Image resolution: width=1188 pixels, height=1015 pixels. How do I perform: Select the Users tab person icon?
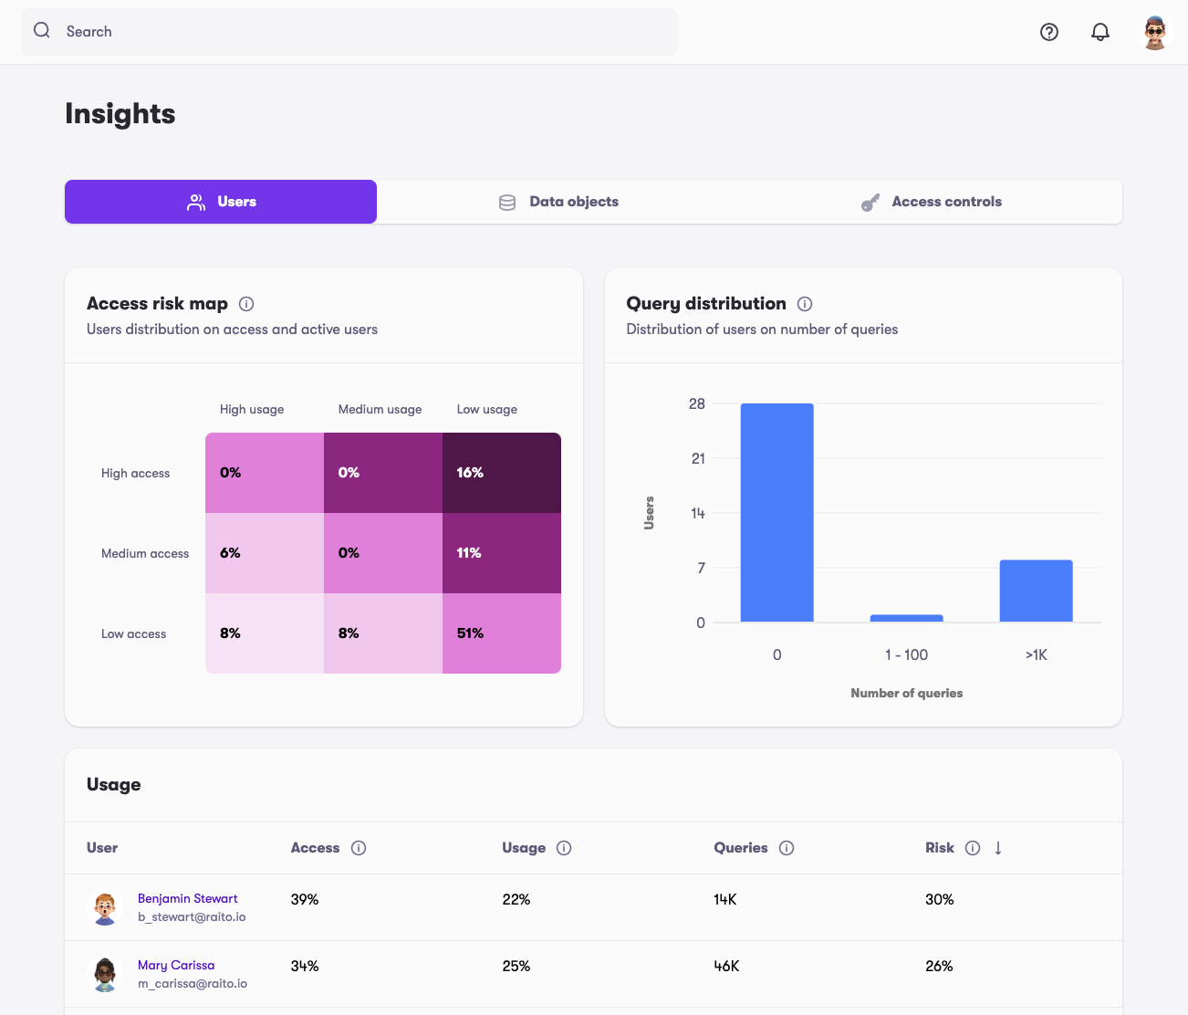(196, 202)
